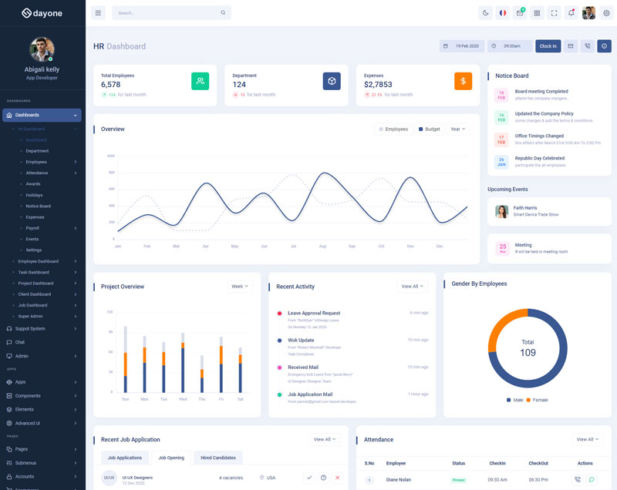This screenshot has width=617, height=490.
Task: Expand View All in Recent Activity
Action: (x=413, y=287)
